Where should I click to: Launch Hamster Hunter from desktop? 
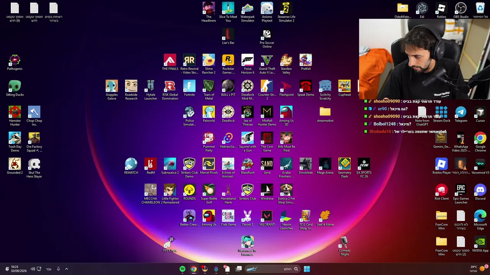(x=15, y=116)
